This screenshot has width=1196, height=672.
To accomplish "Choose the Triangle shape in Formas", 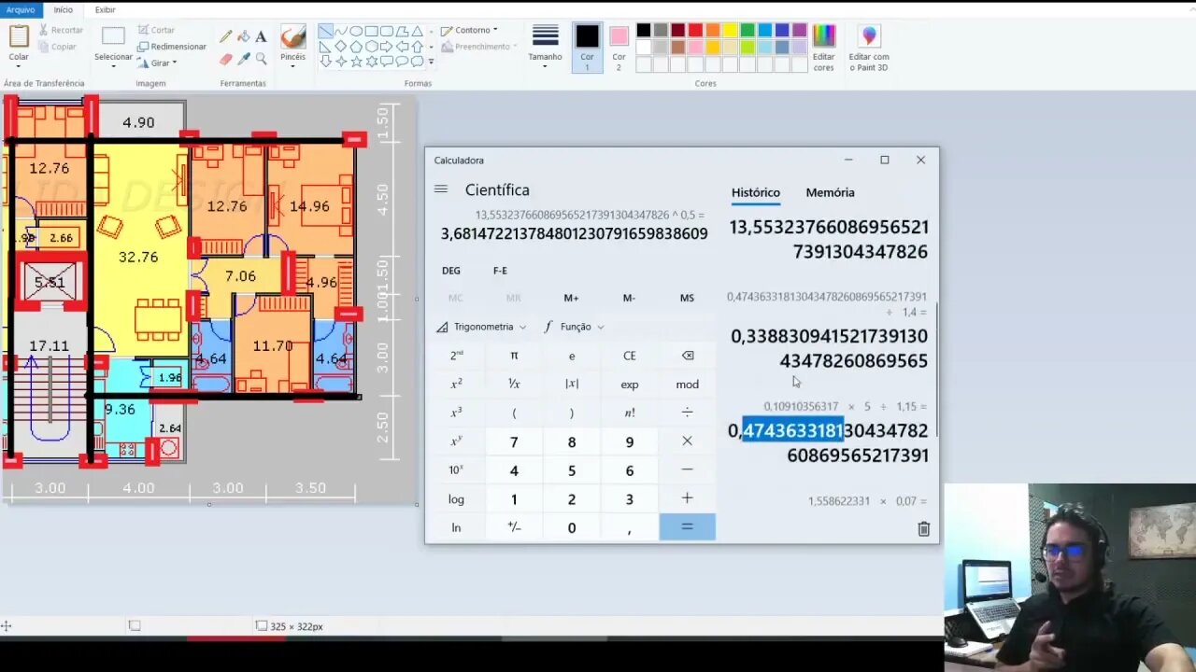I will (417, 31).
